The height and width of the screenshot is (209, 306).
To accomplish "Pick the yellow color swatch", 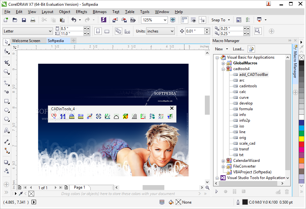I will 302,139.
